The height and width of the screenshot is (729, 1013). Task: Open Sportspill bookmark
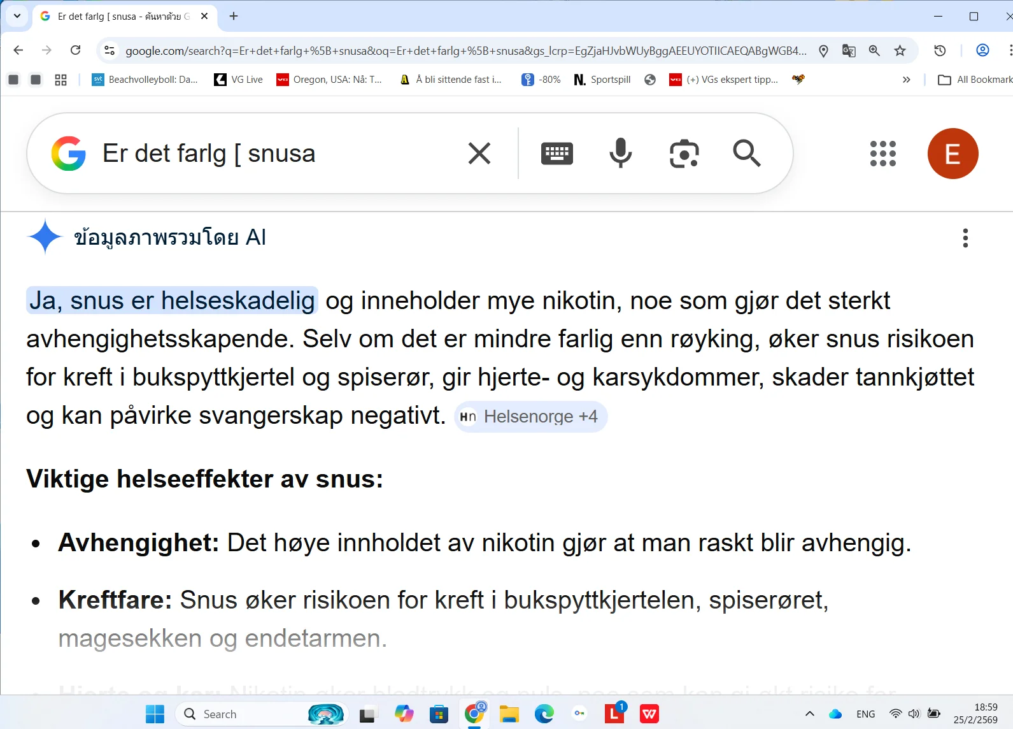[x=602, y=80]
